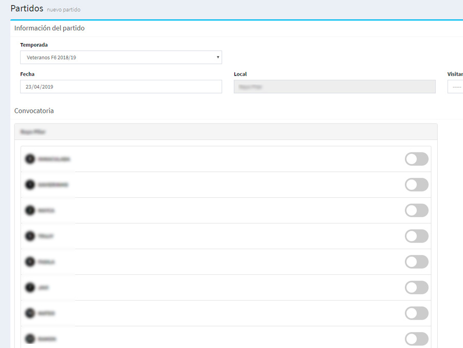
Task: Select the third player's circular badge icon
Action: [30, 211]
